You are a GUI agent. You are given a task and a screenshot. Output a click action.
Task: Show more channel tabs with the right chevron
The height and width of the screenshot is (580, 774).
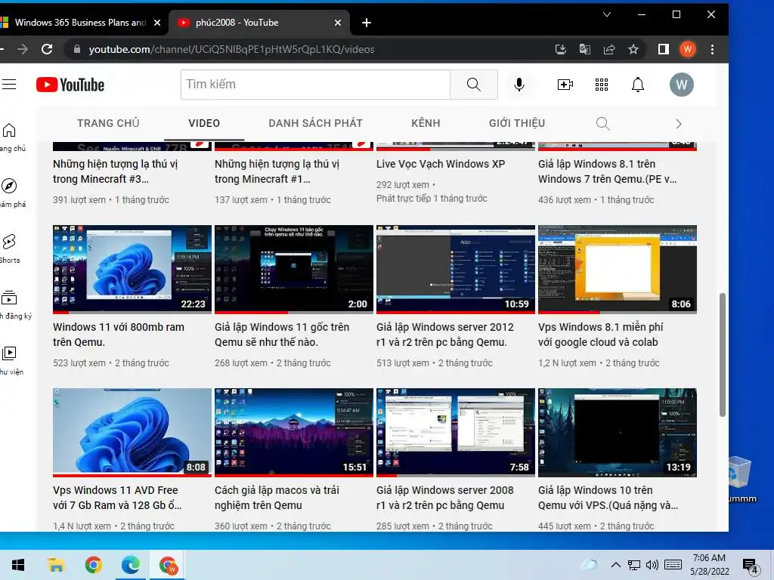click(x=678, y=124)
